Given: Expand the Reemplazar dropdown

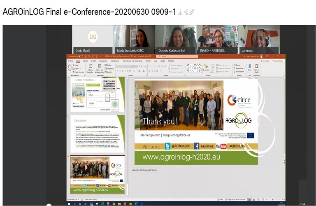Looking at the screenshot, I should pos(239,68).
